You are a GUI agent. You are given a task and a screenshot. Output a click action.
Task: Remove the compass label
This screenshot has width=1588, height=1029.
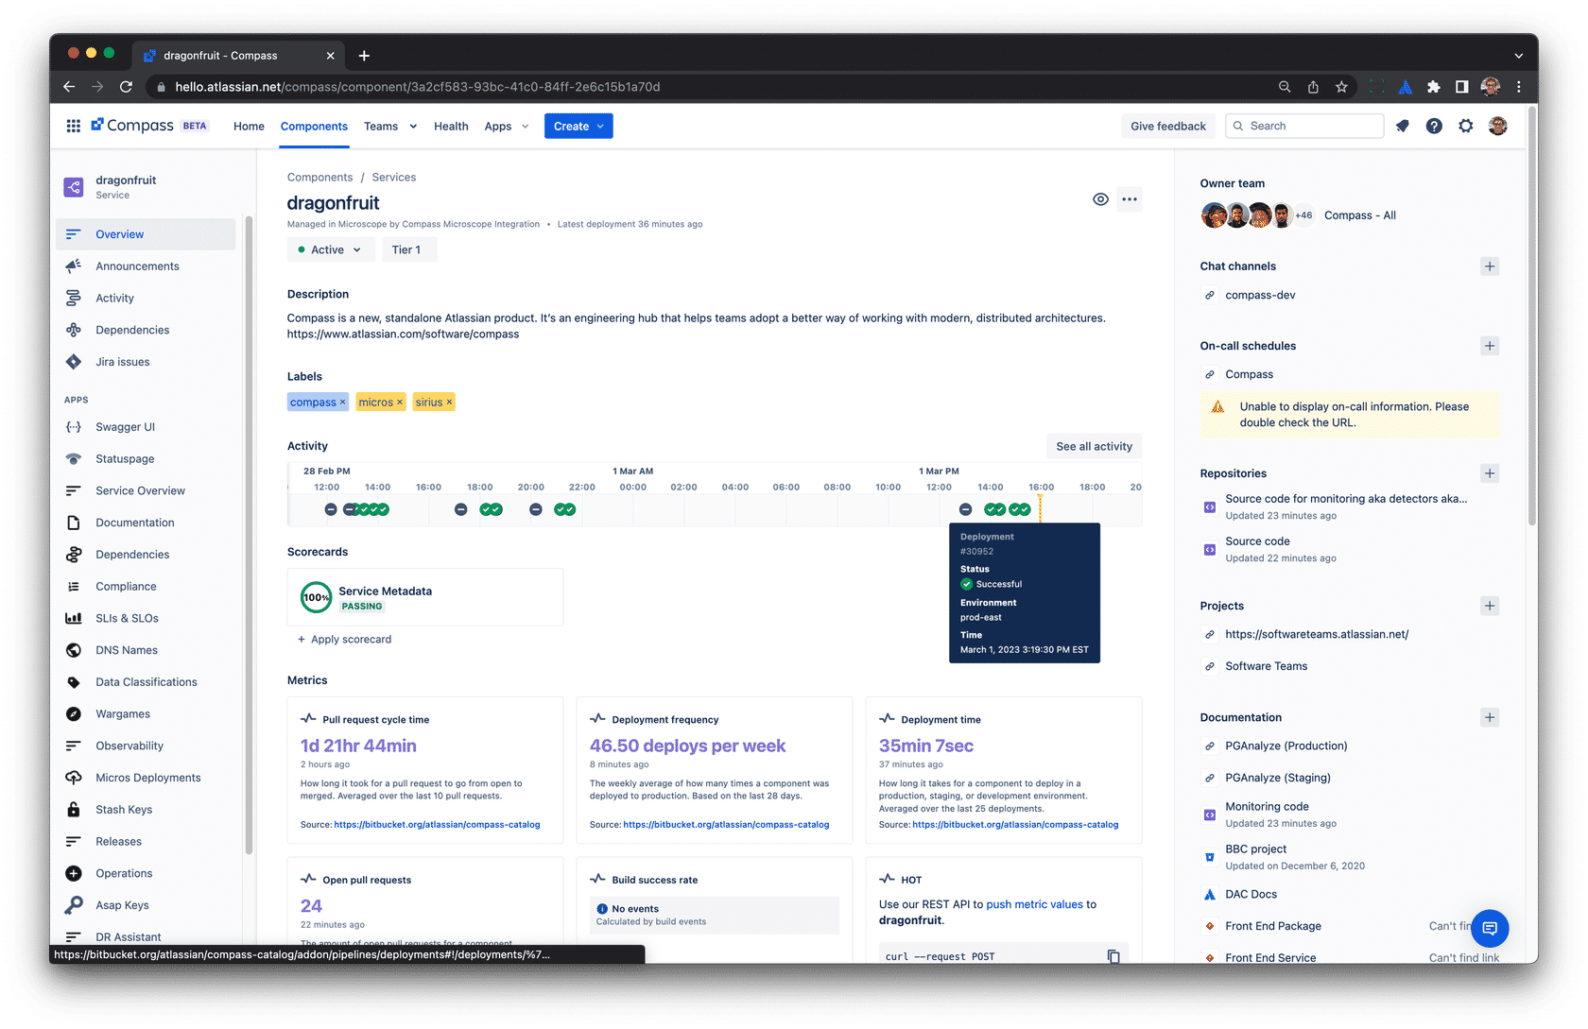tap(343, 403)
